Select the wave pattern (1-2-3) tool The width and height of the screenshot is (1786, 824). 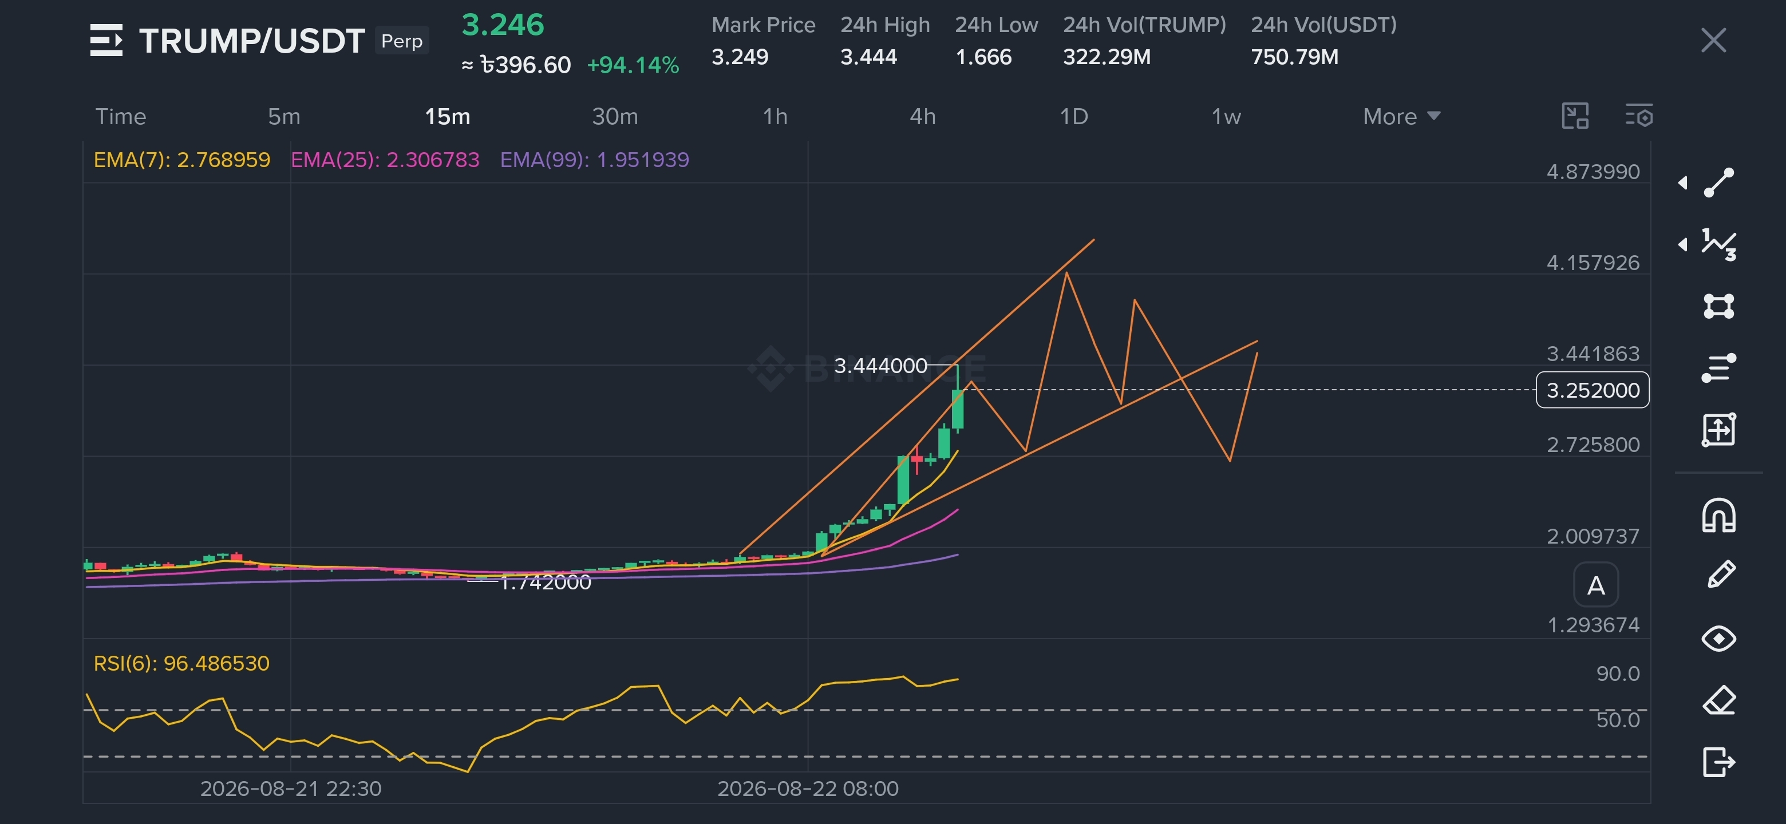coord(1719,244)
